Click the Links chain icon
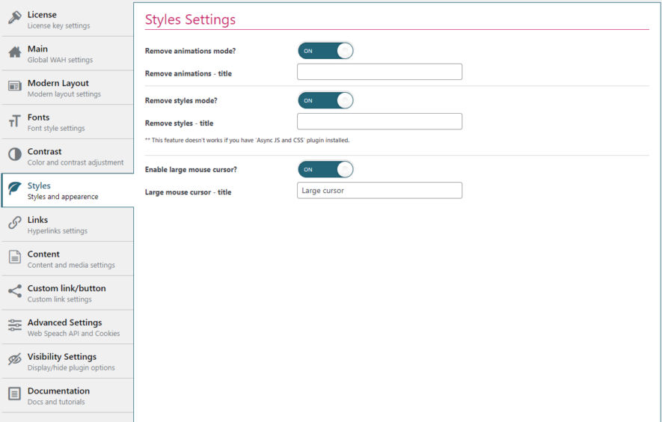Screen dimensions: 662x422 click(15, 223)
